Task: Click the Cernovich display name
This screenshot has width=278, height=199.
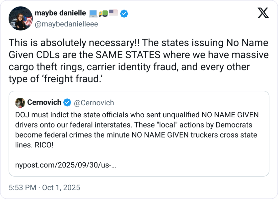Action: pos(44,103)
